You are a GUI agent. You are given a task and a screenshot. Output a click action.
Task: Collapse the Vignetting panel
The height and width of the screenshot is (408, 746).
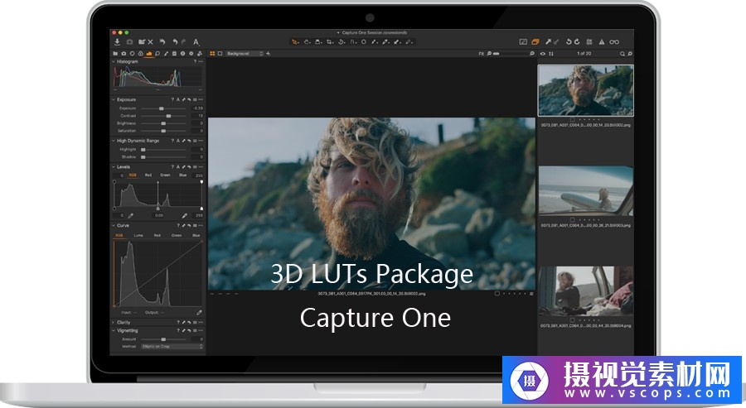pos(114,330)
